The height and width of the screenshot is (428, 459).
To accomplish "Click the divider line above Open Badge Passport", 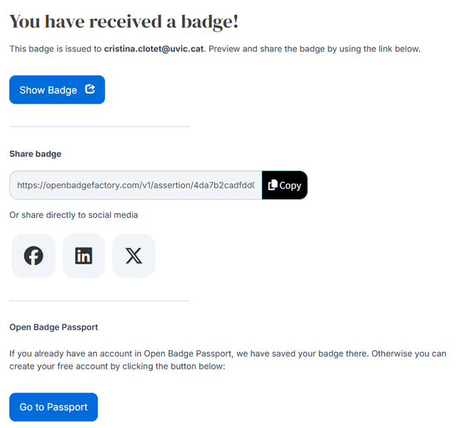I will tap(99, 301).
